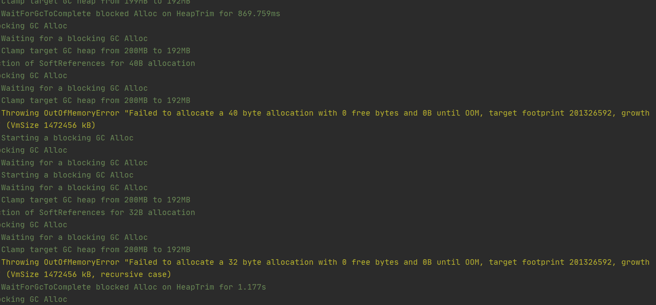Screen dimensions: 656x305
Task: Click footprint 201326592 in 40 byte error
Action: 591,113
